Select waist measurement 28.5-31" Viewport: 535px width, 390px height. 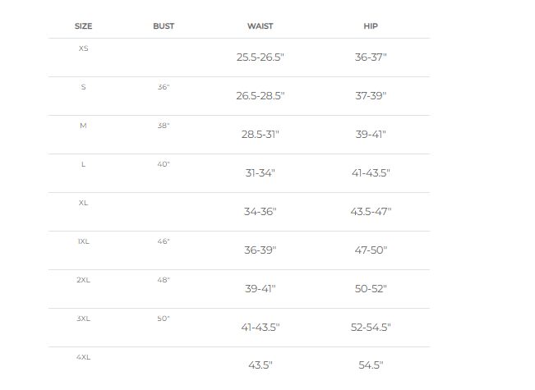tap(260, 135)
